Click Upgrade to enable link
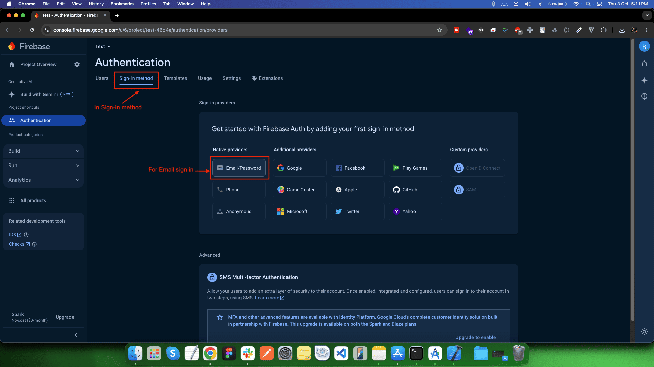The height and width of the screenshot is (367, 654). [x=475, y=337]
